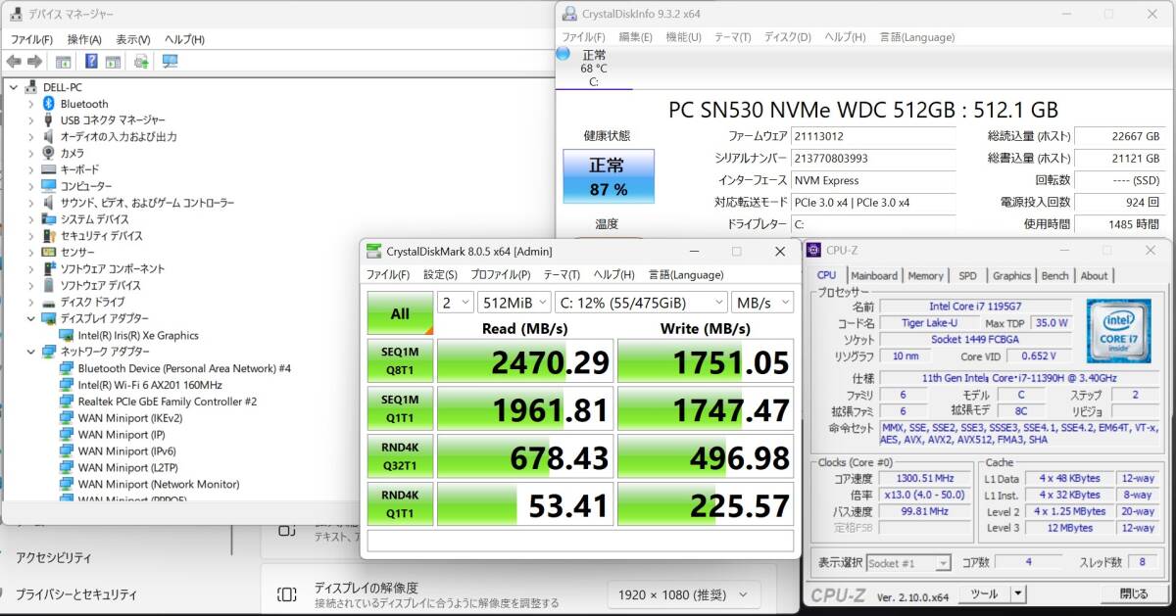1176x616 pixels.
Task: Click the CrystalDiskMark title bar app icon
Action: (x=374, y=252)
